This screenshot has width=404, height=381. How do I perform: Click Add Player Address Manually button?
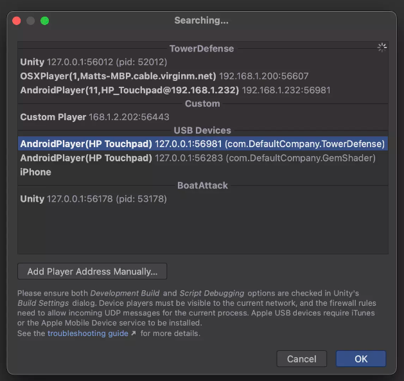92,272
